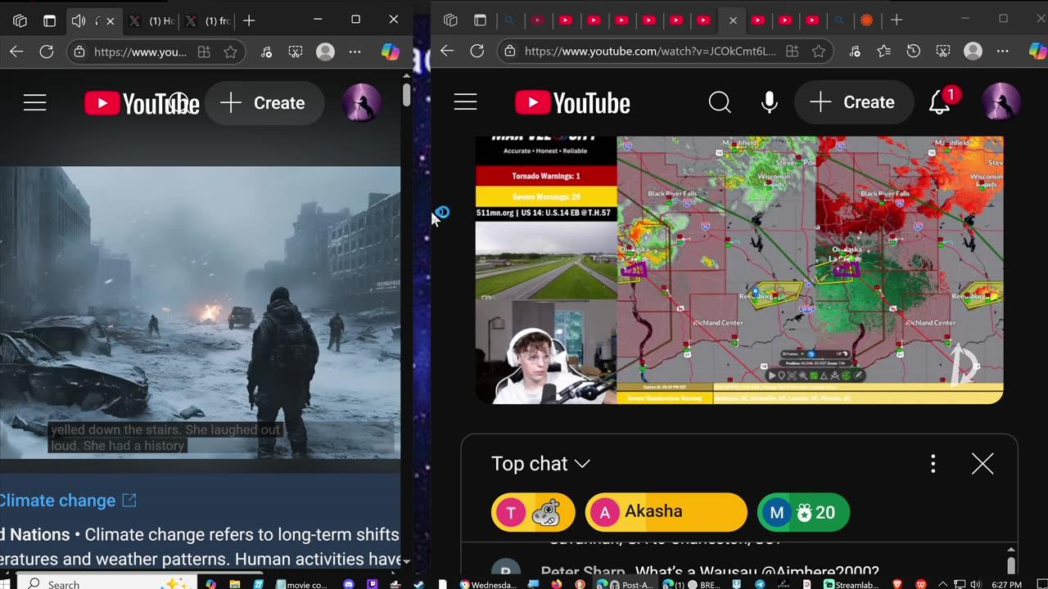This screenshot has height=589, width=1048.
Task: Switch to the second X tab labeled (1) fro
Action: (x=208, y=20)
